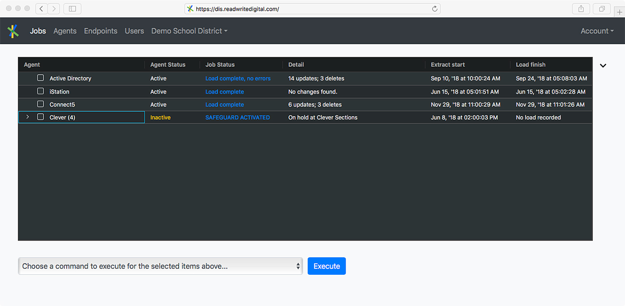Check the Active Directory agent checkbox
Screen dimensions: 625x306
[41, 78]
